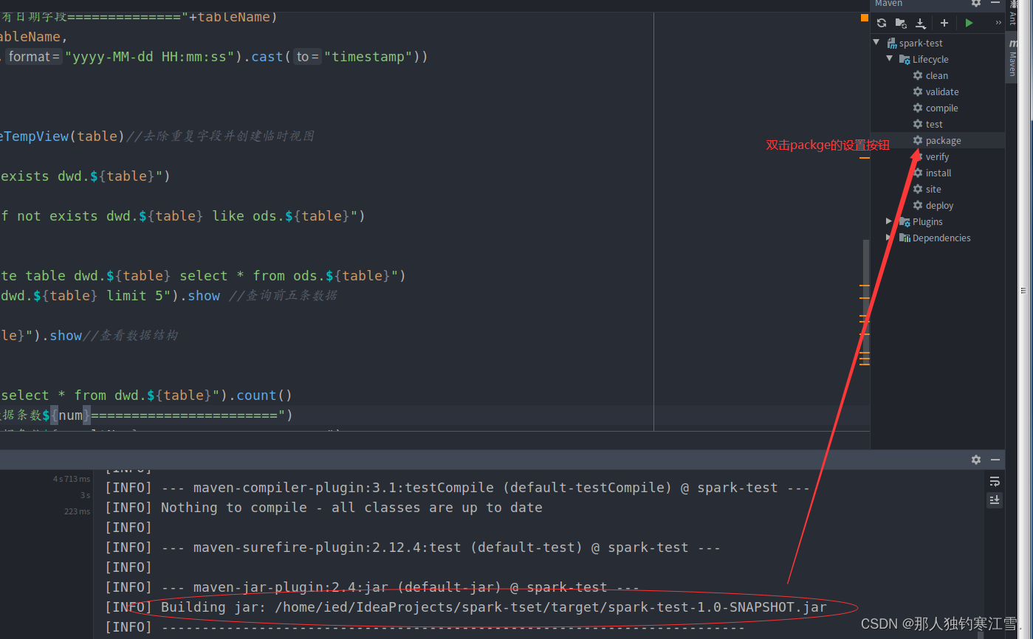Select the clean lifecycle goal
This screenshot has height=639, width=1033.
tap(937, 75)
